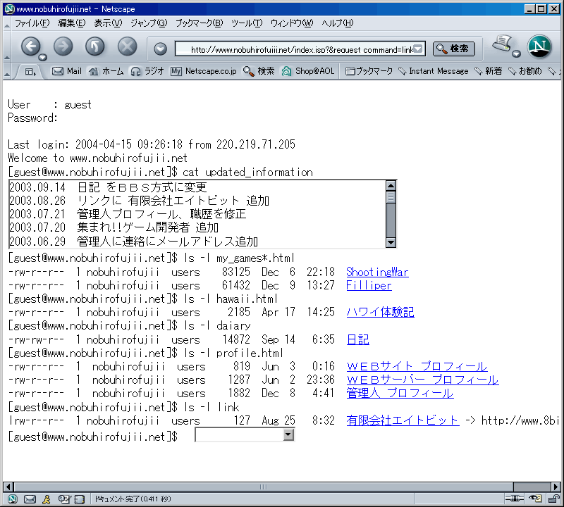Viewport: 564px width, 507px height.
Task: Expand the URL bar history dropdown
Action: pos(417,49)
